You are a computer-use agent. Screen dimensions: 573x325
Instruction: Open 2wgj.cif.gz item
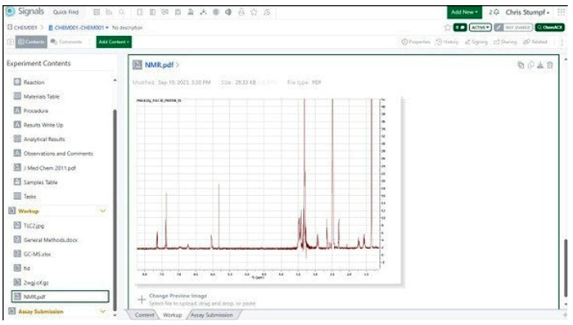tap(36, 283)
